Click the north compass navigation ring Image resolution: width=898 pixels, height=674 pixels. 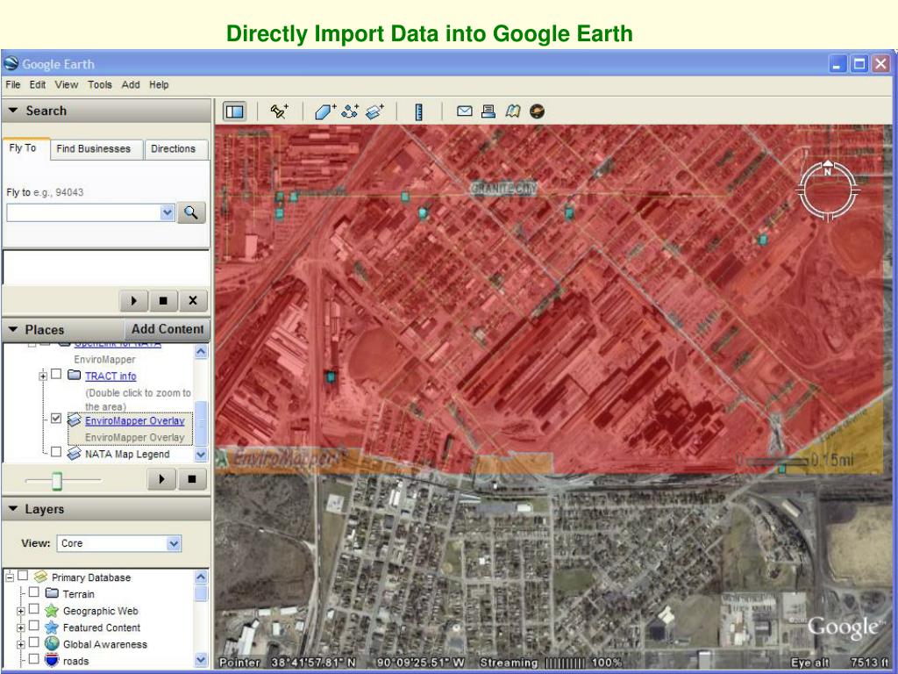(828, 190)
